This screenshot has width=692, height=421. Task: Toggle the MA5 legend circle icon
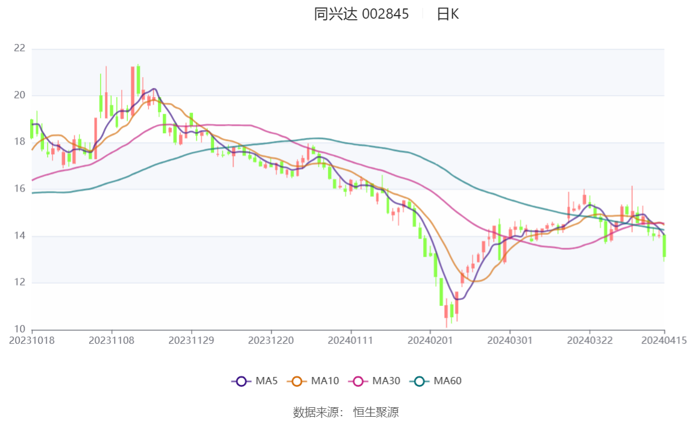[241, 381]
